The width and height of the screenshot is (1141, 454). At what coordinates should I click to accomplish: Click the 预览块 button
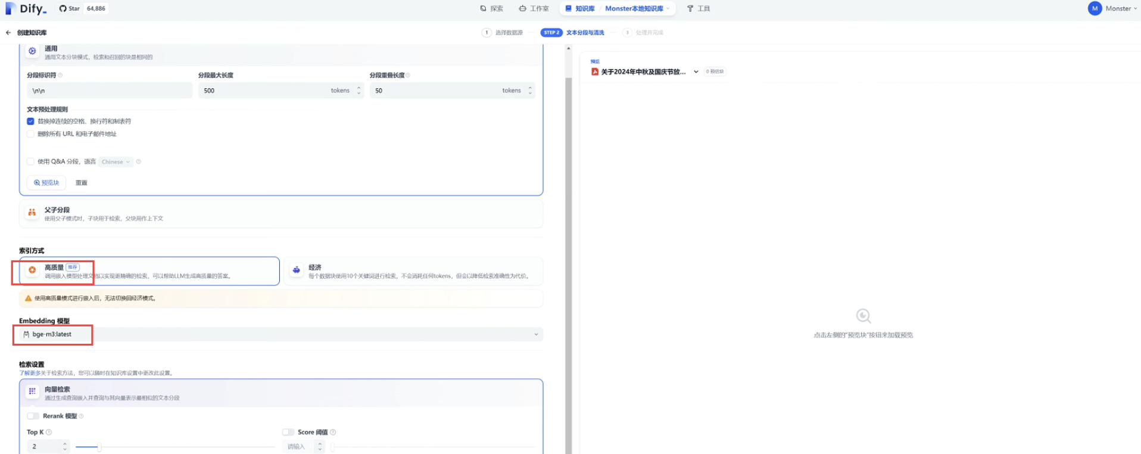(x=46, y=183)
